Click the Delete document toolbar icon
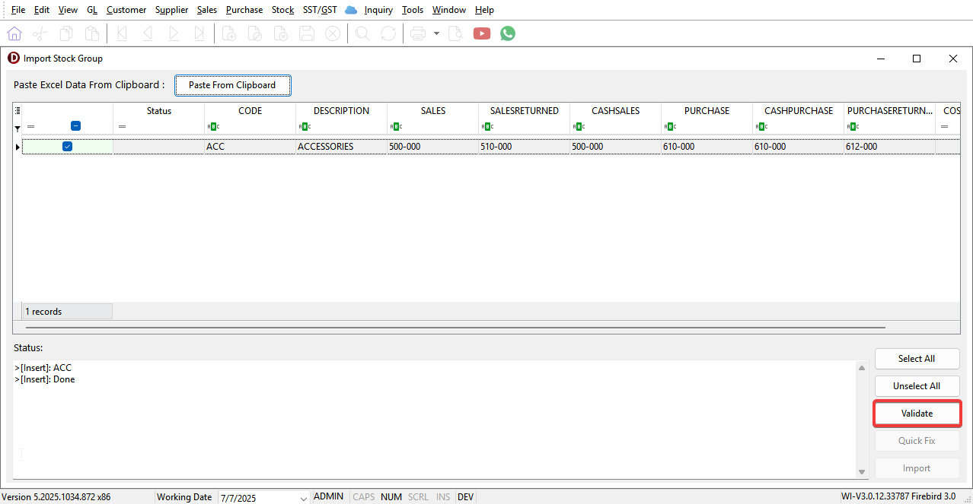Image resolution: width=973 pixels, height=504 pixels. (x=281, y=33)
